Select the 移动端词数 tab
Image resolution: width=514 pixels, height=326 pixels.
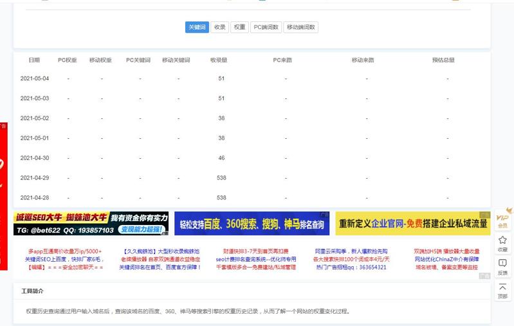pyautogui.click(x=300, y=28)
